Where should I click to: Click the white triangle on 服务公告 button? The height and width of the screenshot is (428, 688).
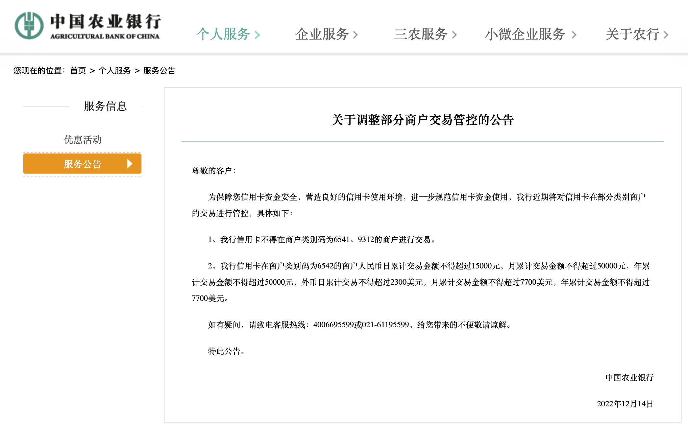coord(129,164)
